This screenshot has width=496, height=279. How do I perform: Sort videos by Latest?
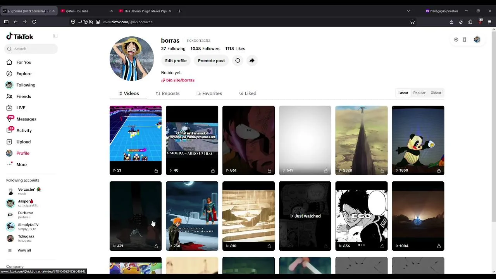click(x=403, y=93)
